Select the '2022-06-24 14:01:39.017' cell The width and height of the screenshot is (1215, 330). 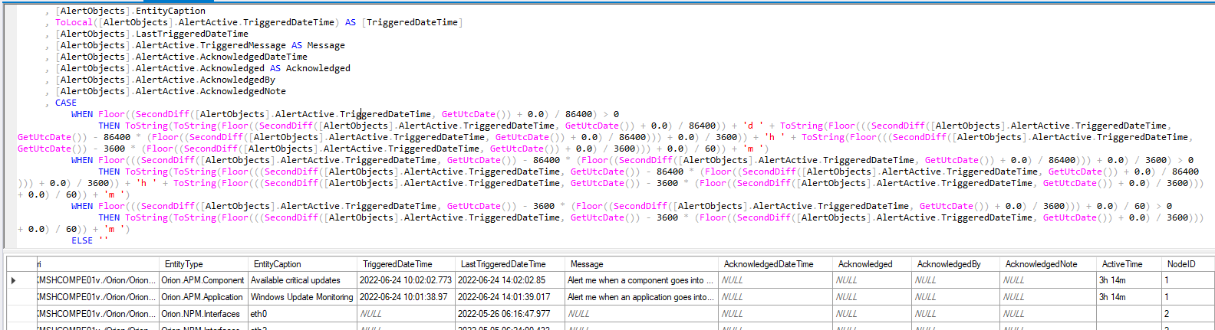click(x=510, y=297)
